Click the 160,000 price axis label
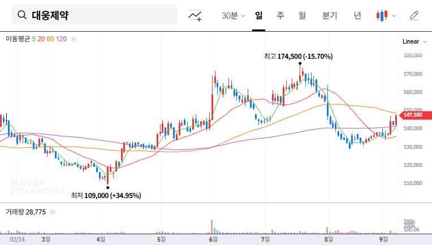The width and height of the screenshot is (432, 245). (413, 92)
